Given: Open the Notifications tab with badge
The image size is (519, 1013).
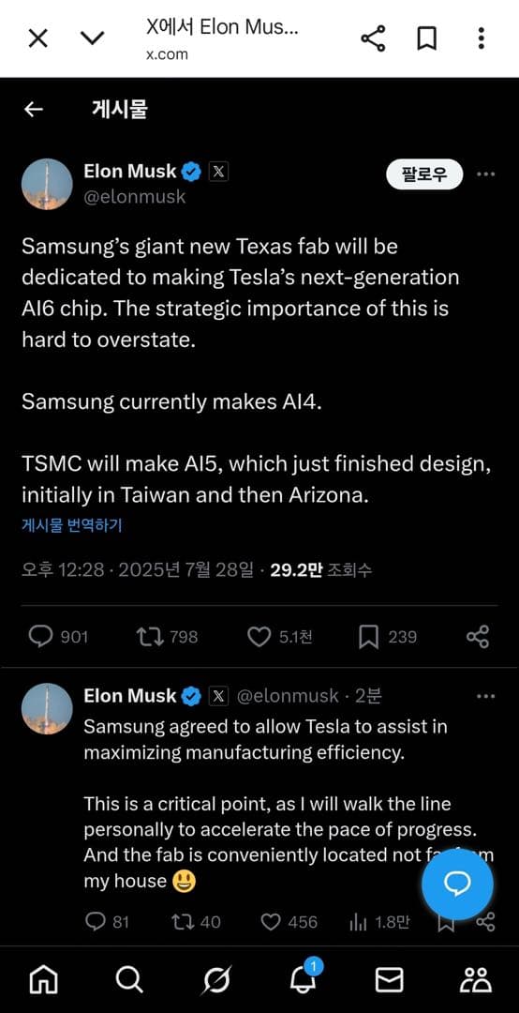Looking at the screenshot, I should click(x=304, y=978).
